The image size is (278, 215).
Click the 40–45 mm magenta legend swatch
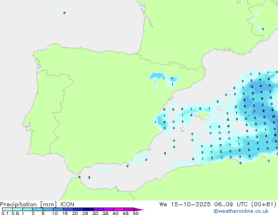coord(119,209)
